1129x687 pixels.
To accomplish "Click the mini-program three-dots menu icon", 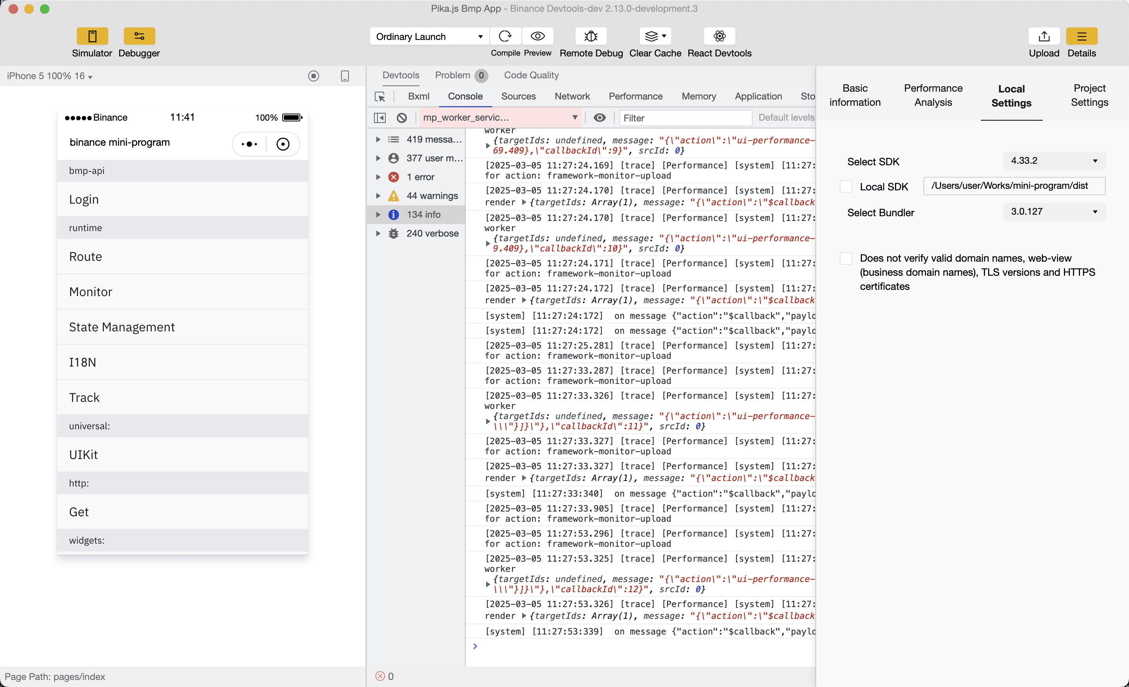I will pyautogui.click(x=249, y=144).
